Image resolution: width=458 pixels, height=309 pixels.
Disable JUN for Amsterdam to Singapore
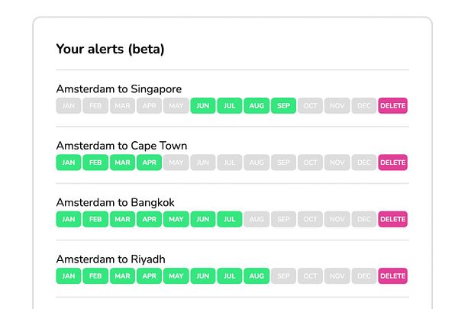203,106
